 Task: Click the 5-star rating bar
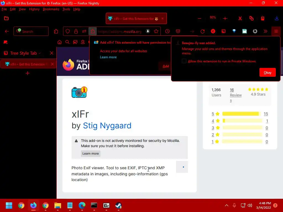[242, 114]
